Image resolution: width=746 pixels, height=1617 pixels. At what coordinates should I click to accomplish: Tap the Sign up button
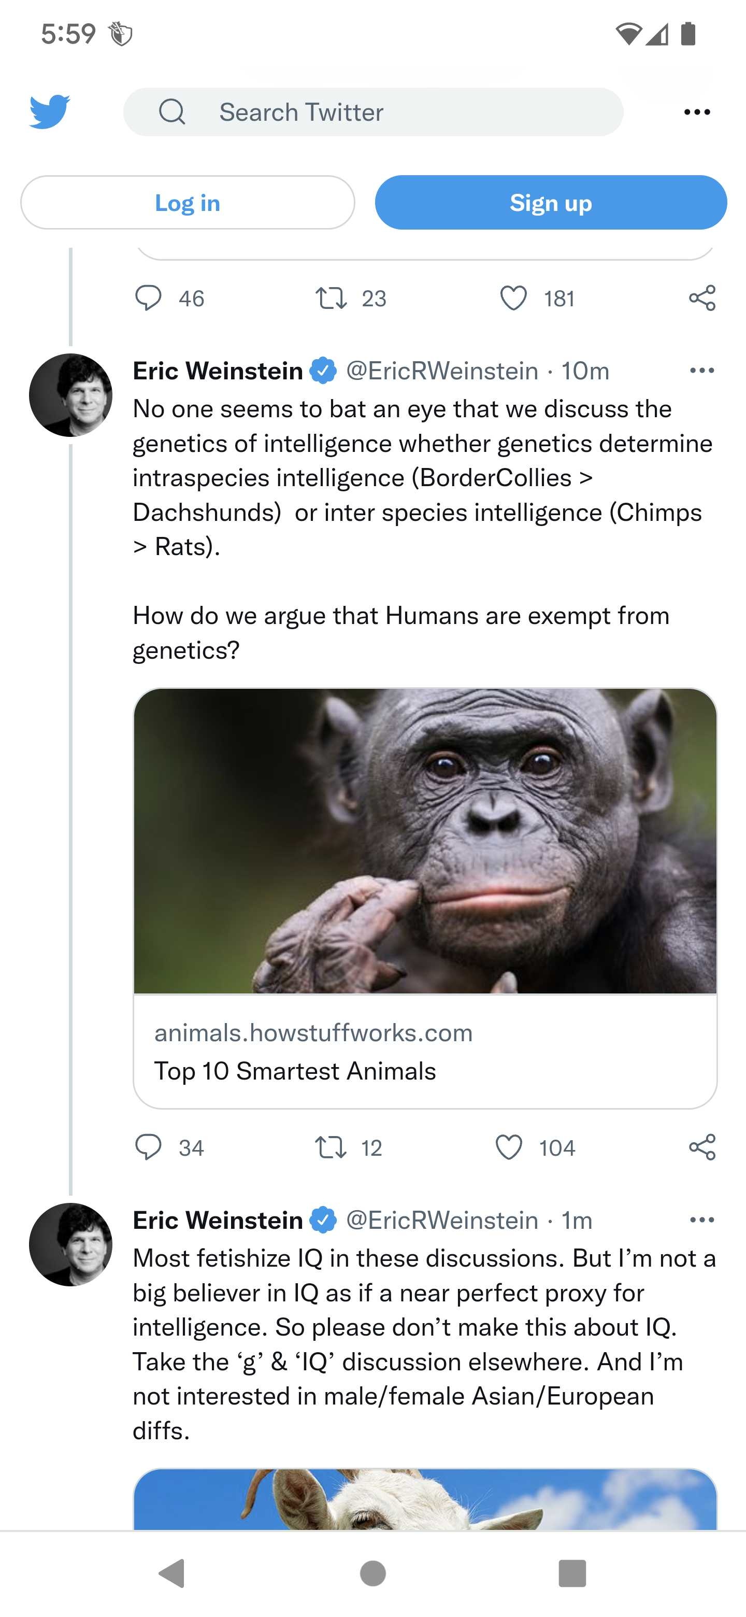(551, 203)
